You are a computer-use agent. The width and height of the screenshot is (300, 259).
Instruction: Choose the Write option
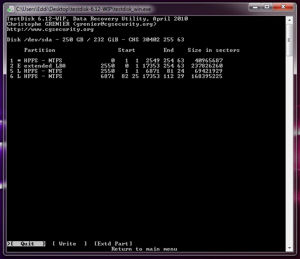[x=70, y=244]
